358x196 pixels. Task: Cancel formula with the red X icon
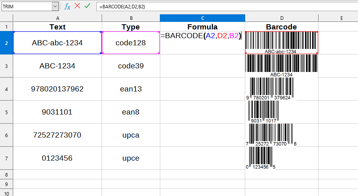coord(77,6)
